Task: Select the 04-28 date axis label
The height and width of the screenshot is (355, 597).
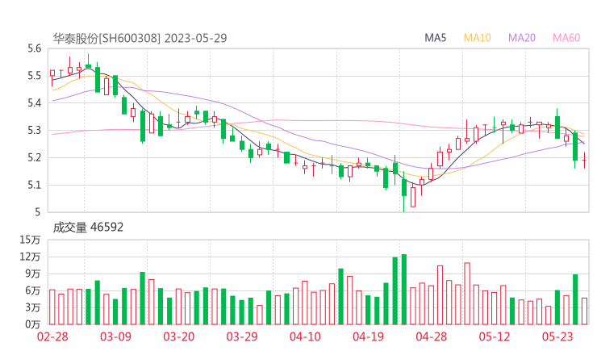Action: click(432, 336)
